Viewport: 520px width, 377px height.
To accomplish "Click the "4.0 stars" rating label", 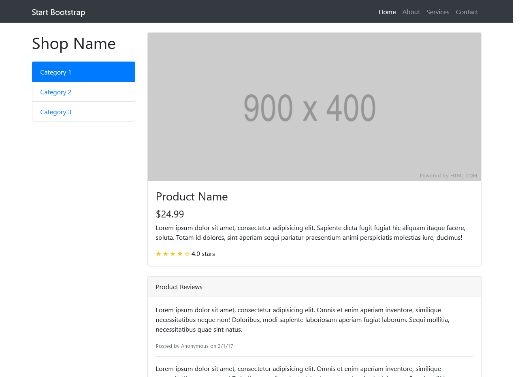I will (203, 254).
